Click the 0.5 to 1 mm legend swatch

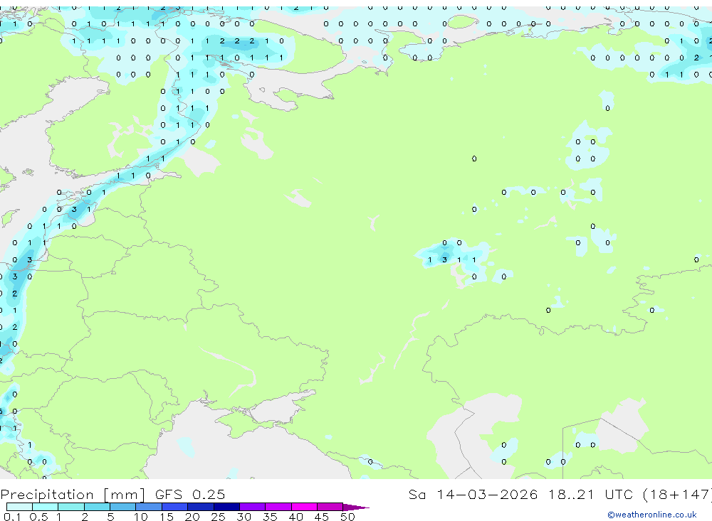coord(46,507)
